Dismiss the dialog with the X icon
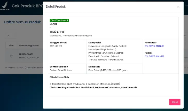 pos(178,7)
